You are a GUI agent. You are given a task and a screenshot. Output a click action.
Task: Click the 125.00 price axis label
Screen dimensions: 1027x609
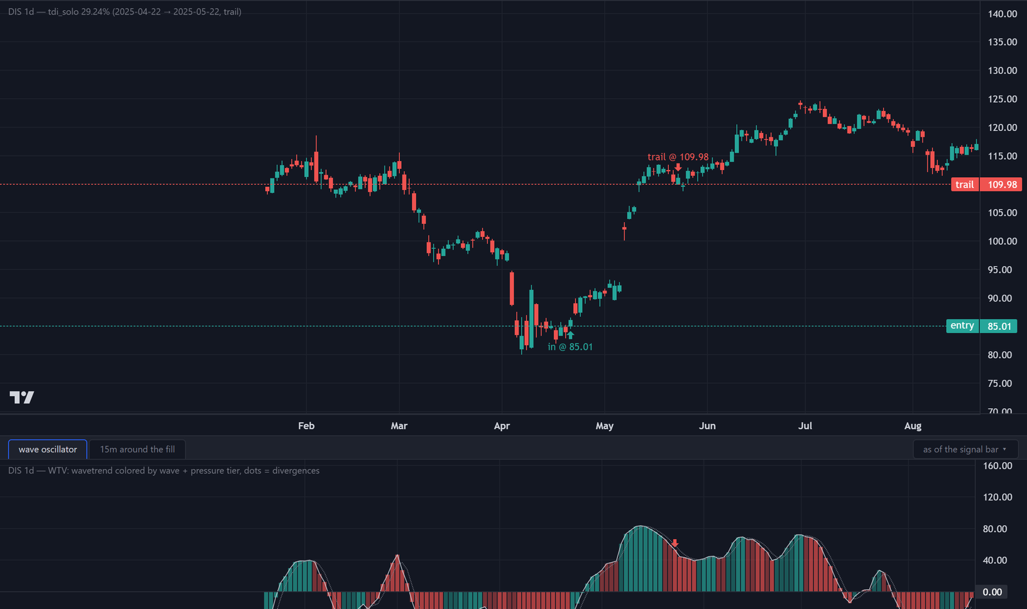pos(1002,99)
